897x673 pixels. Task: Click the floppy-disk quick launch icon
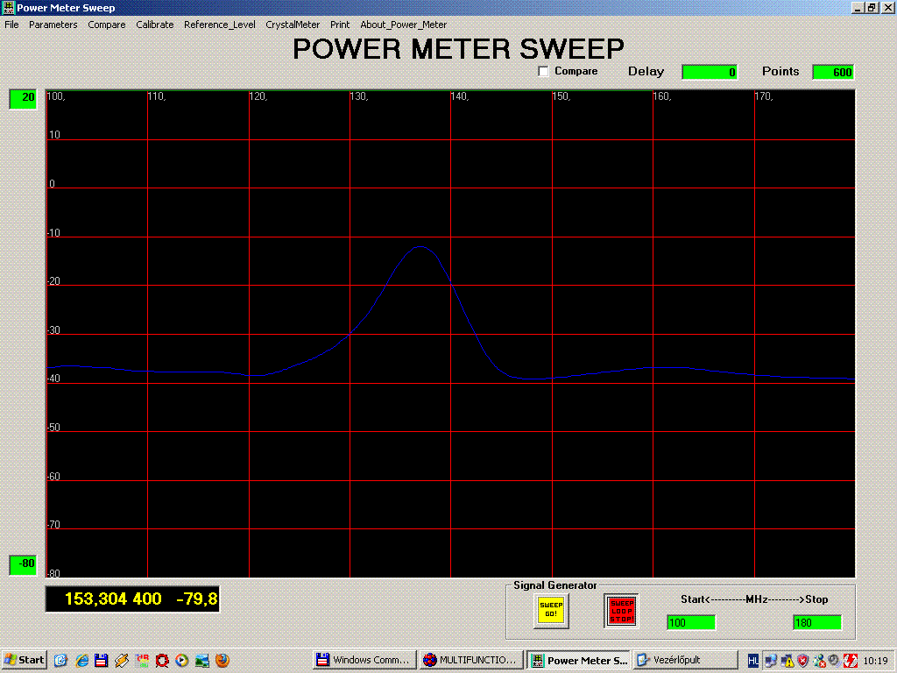coord(102,661)
